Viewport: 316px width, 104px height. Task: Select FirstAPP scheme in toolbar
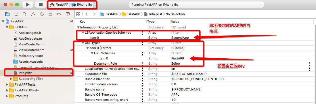click(59, 5)
